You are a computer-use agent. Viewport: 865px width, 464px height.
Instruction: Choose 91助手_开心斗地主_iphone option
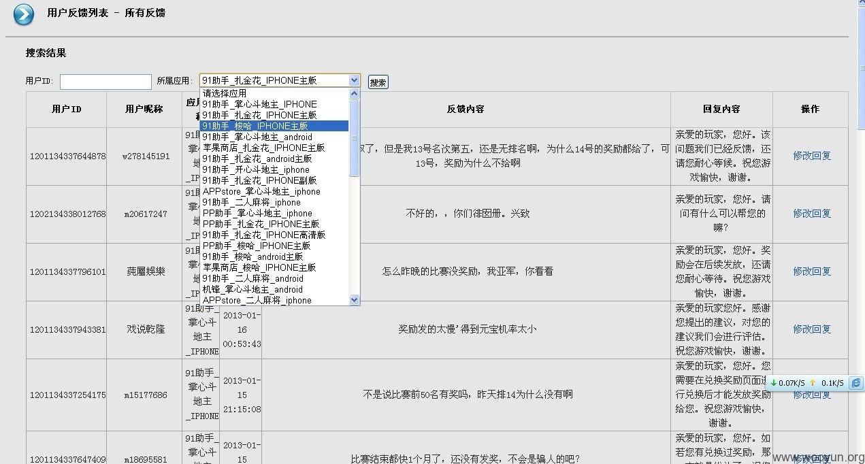(274, 169)
